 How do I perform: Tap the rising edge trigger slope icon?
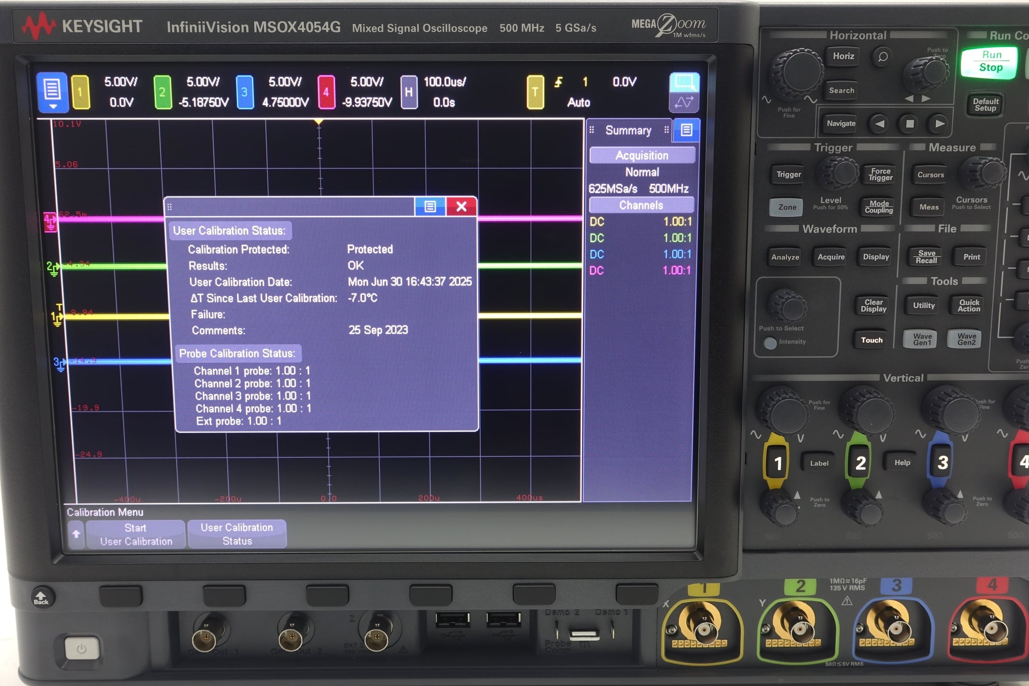tap(558, 82)
